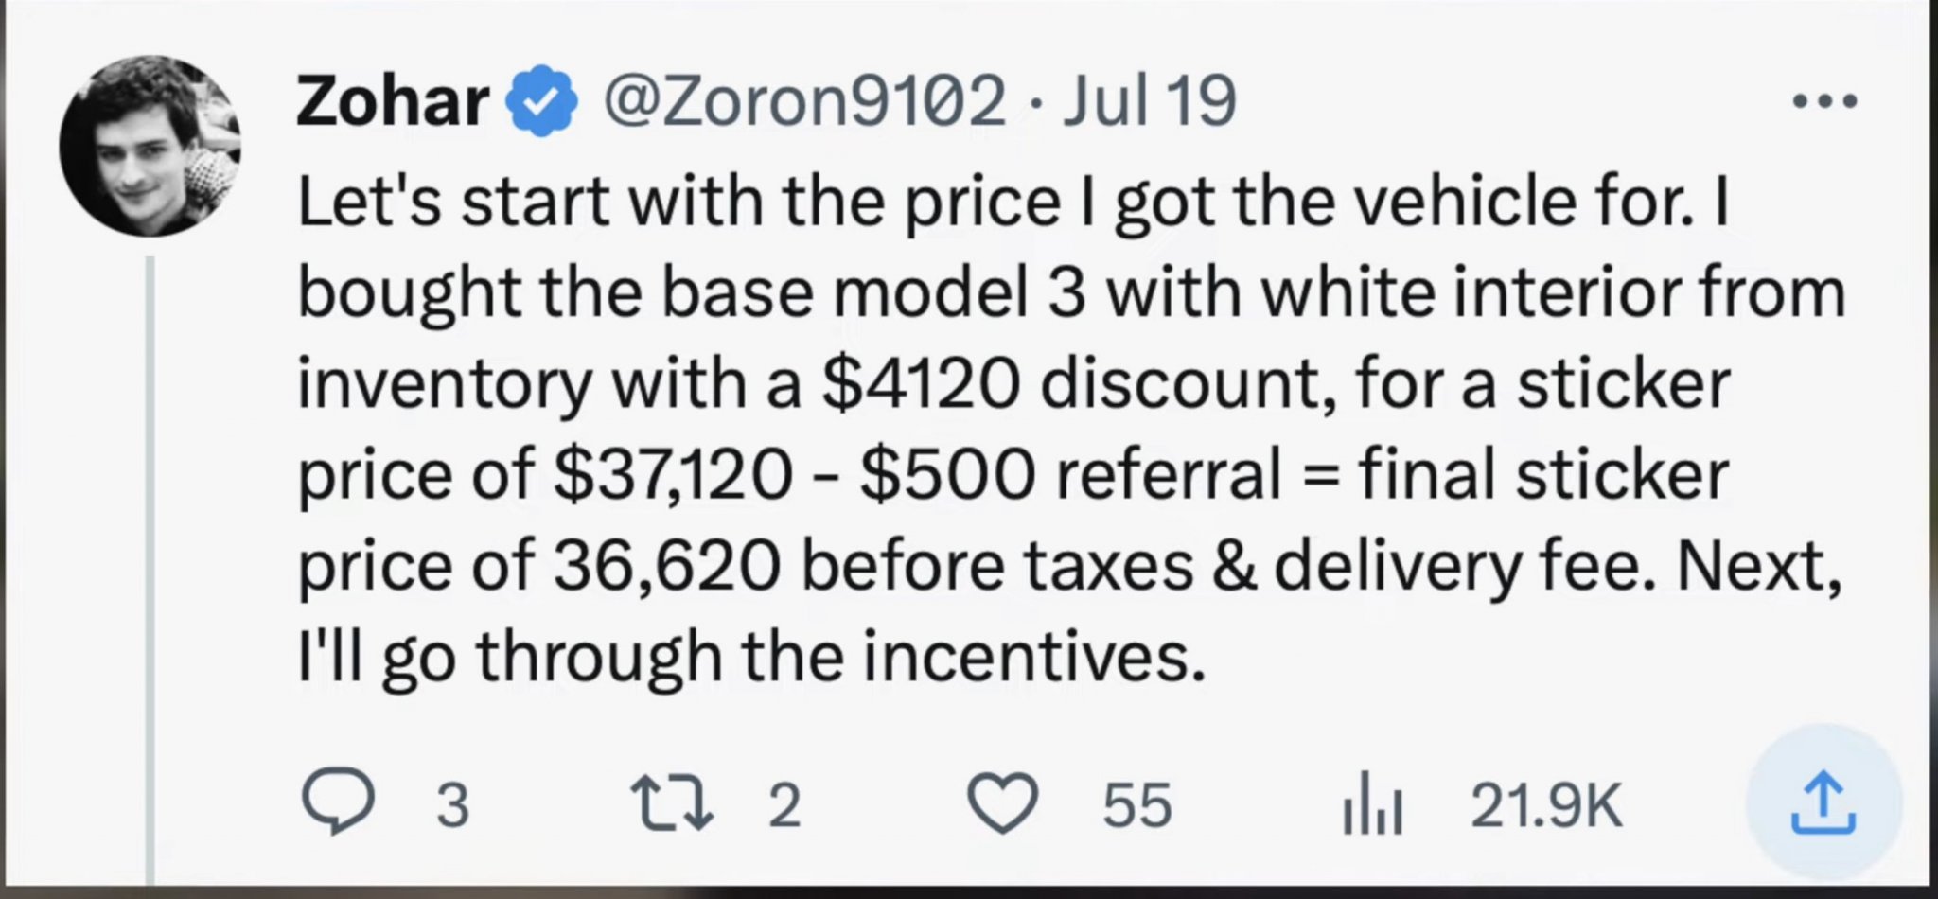Repost the tweet using the retweet arrows icon
1938x899 pixels.
(672, 803)
